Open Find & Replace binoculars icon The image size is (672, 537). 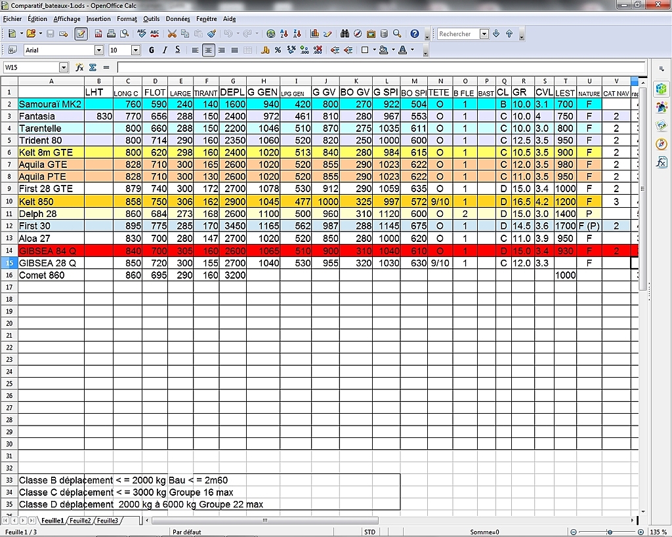click(345, 33)
